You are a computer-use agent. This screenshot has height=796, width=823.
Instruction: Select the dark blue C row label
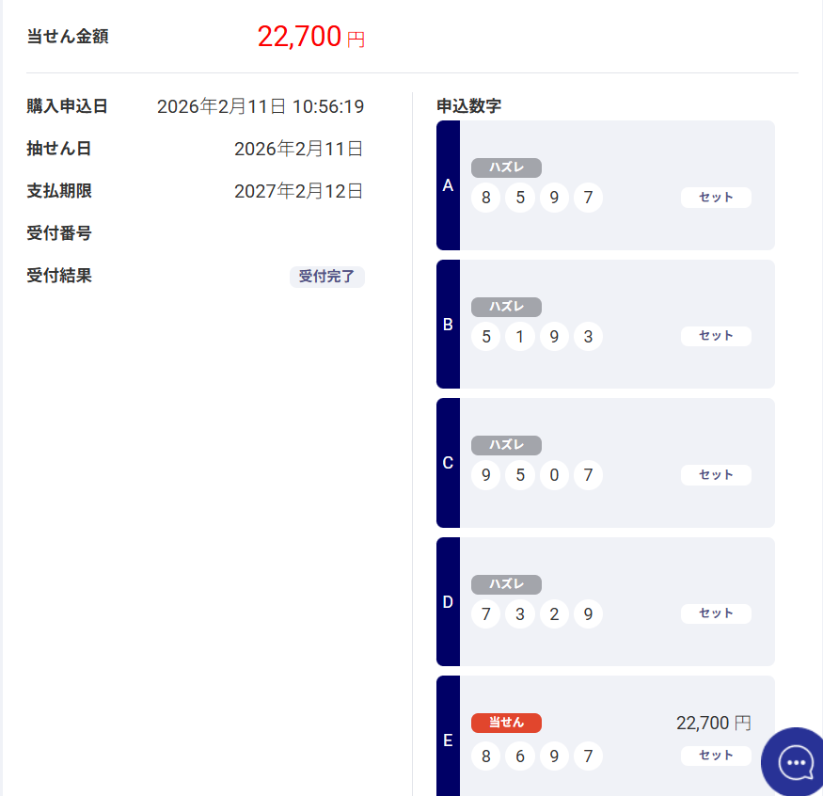[448, 463]
